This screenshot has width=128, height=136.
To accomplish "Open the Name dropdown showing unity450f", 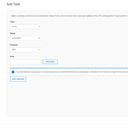I will click(x=26, y=38).
